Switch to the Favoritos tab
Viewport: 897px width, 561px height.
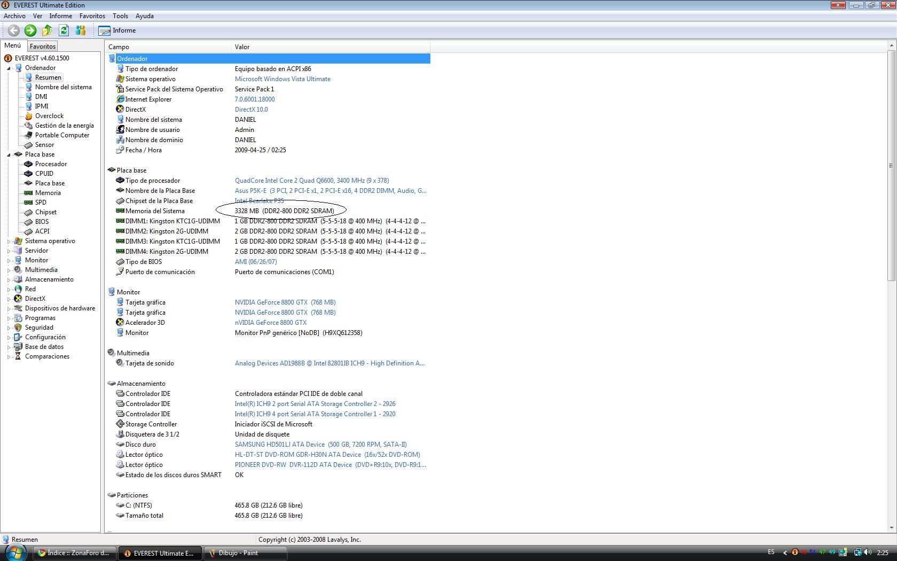[x=43, y=46]
